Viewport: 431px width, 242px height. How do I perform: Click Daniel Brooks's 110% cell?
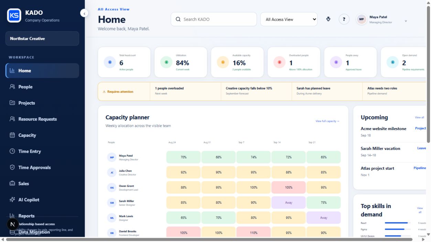coord(254,232)
